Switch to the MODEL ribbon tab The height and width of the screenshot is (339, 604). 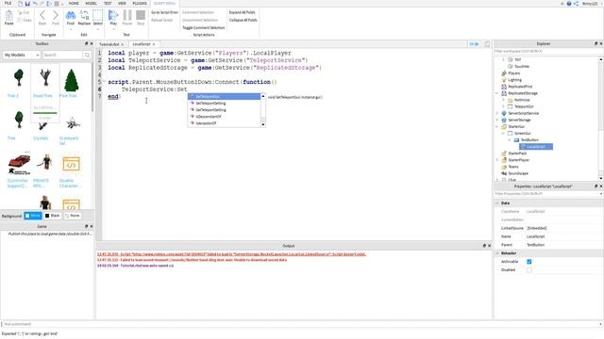(x=91, y=3)
